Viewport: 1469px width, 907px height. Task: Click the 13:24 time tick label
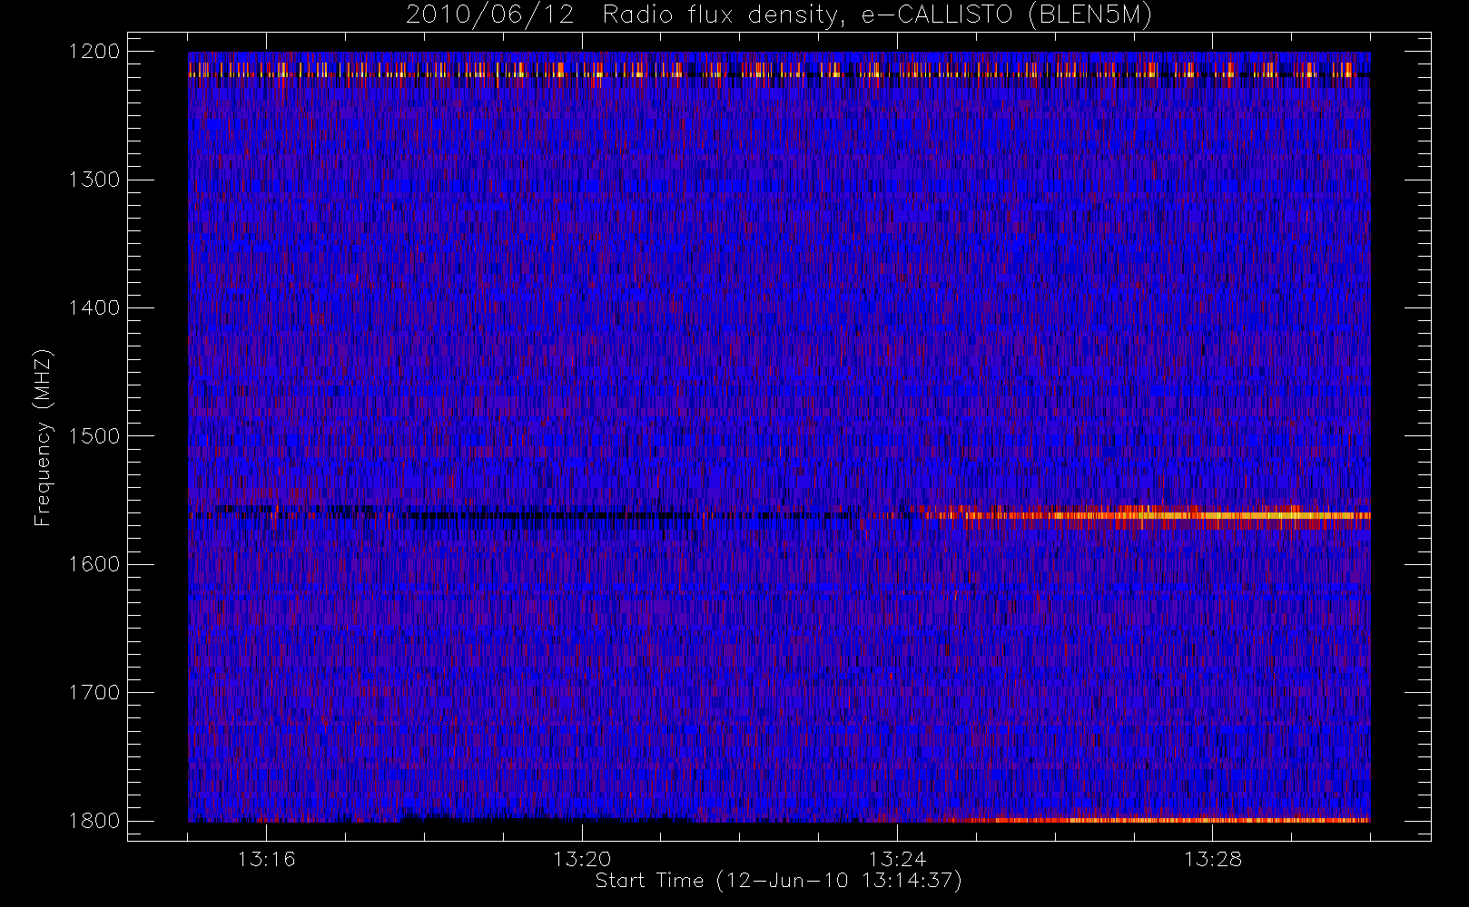point(898,859)
